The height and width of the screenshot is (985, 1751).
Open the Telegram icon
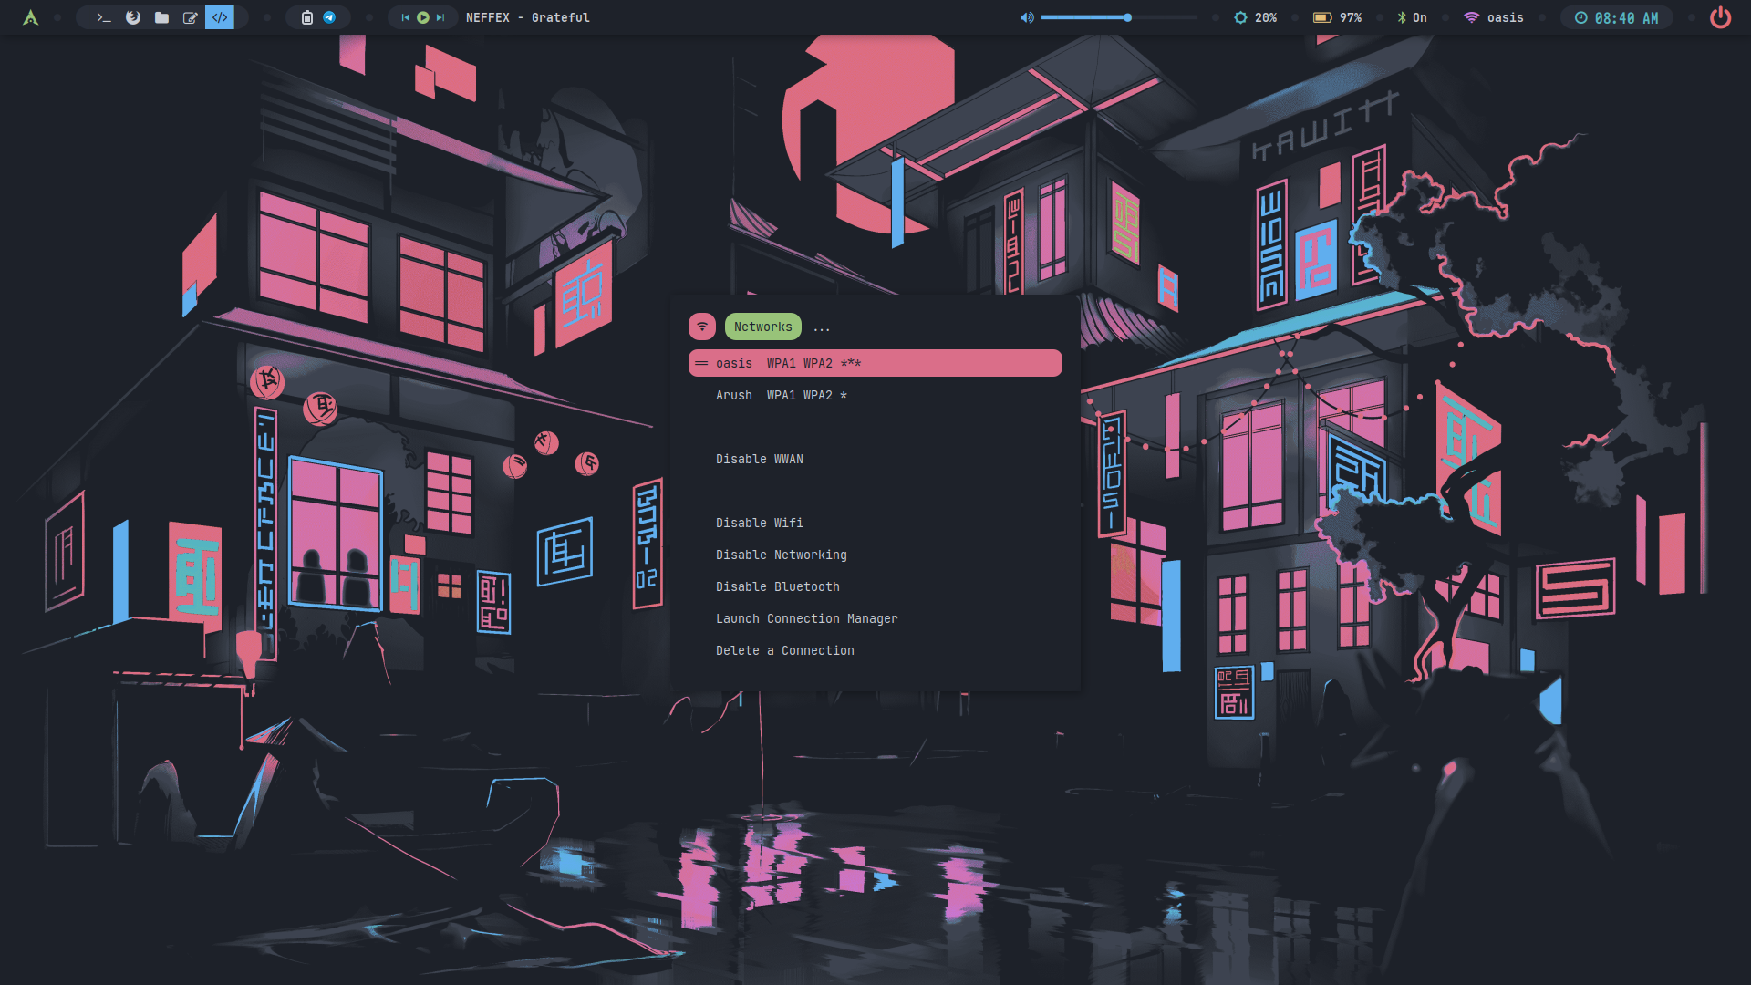pos(329,17)
